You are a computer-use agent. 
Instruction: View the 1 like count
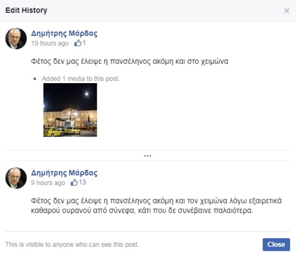pyautogui.click(x=84, y=43)
